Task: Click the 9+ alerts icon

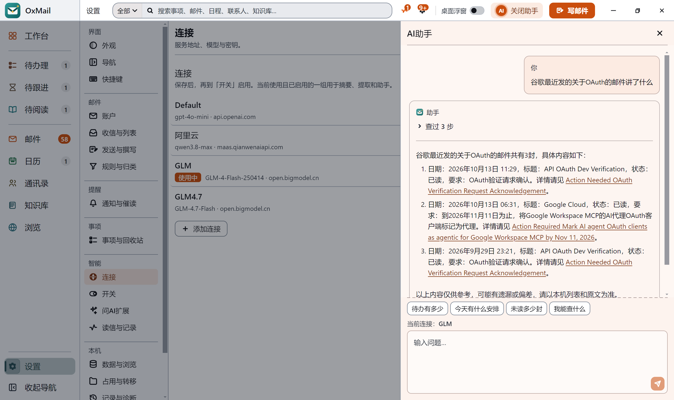Action: [423, 10]
